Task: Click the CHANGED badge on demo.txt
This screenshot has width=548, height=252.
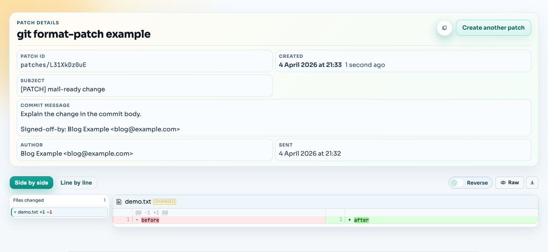Action: 164,202
